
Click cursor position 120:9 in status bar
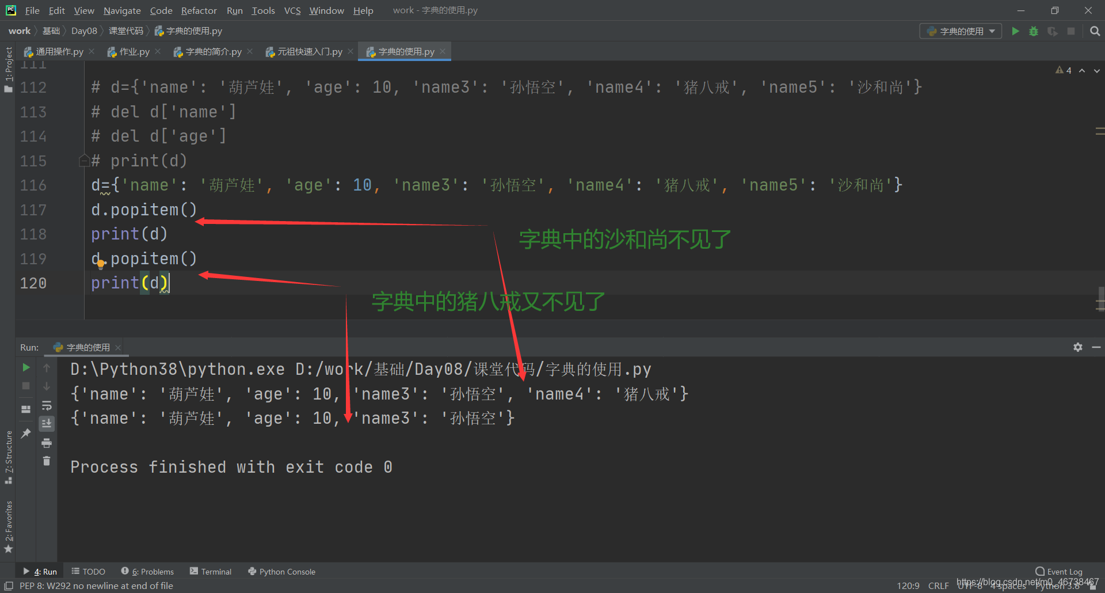coord(908,586)
